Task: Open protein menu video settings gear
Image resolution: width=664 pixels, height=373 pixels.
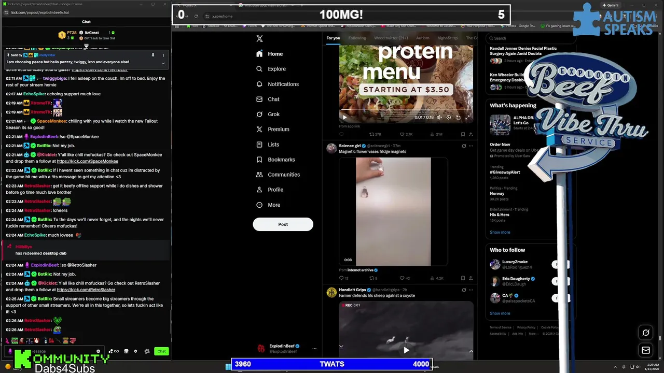Action: [x=449, y=118]
